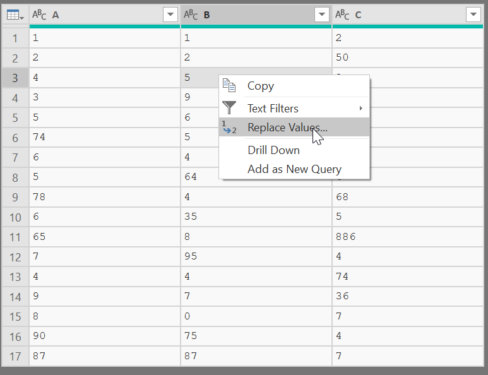Click the ABC data type icon of column B

pos(191,15)
